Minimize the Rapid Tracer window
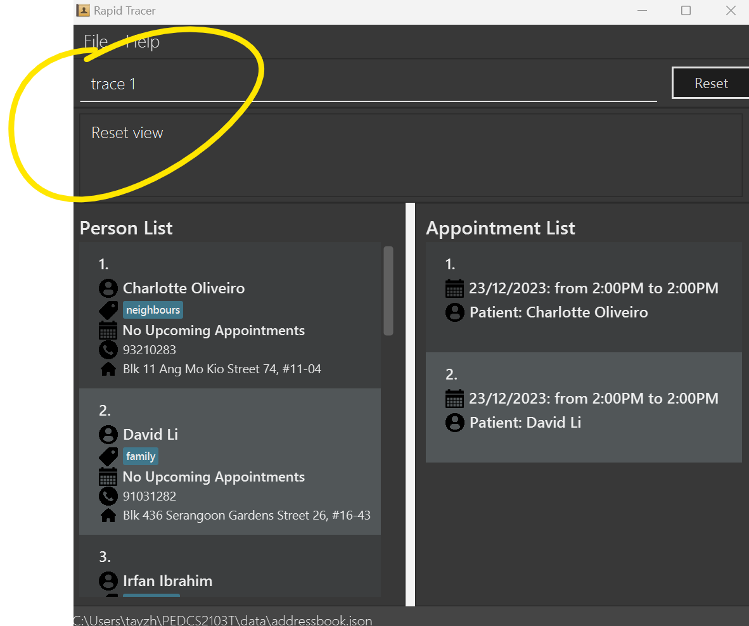This screenshot has height=626, width=749. click(643, 11)
